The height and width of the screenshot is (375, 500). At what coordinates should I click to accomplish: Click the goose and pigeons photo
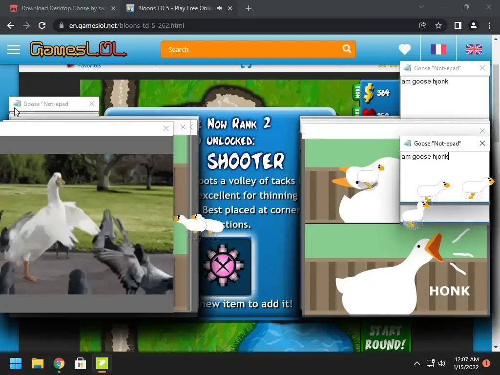[86, 224]
